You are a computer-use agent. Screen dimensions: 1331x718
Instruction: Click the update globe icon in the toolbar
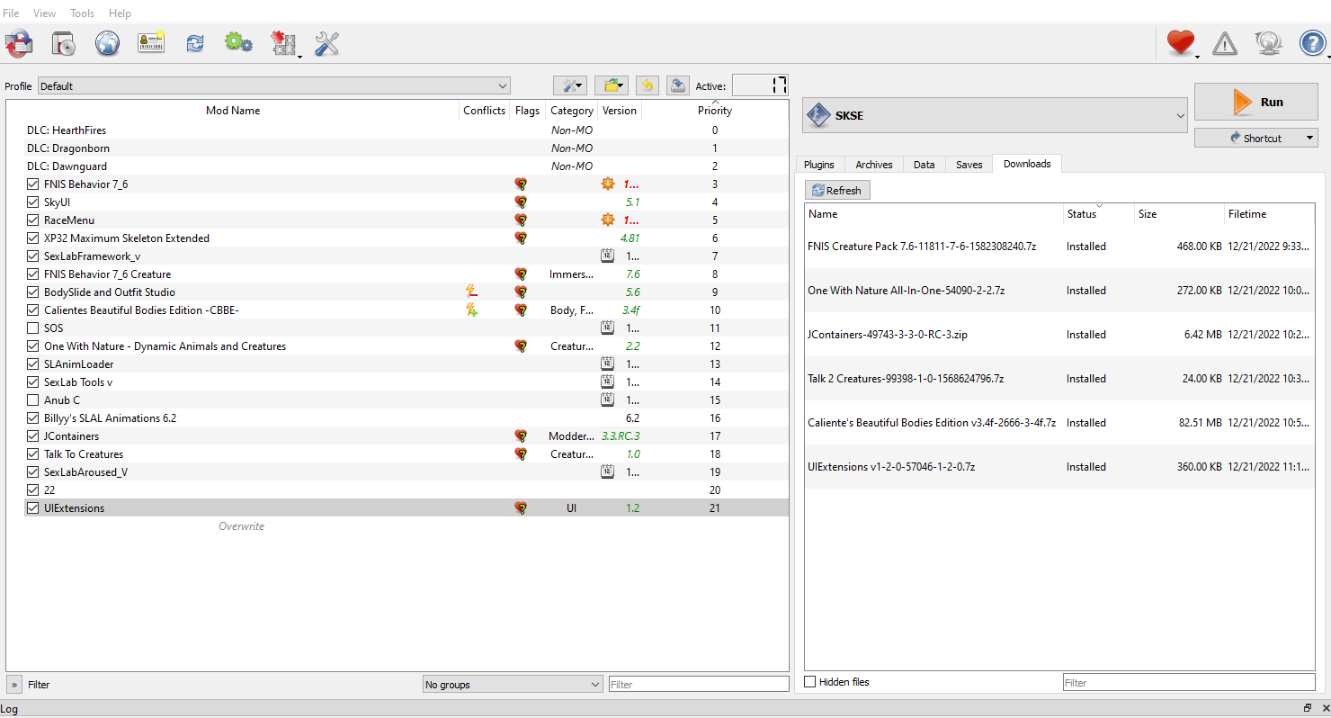click(x=1268, y=42)
